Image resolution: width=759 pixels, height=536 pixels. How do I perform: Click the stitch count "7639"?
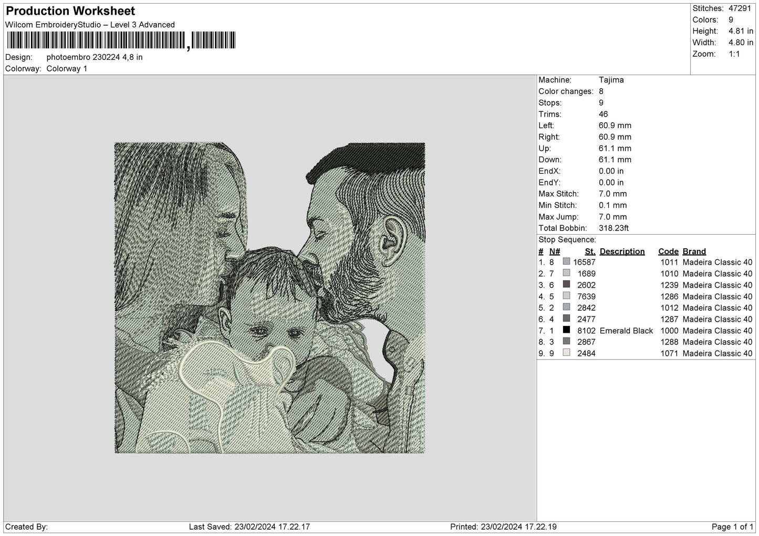pyautogui.click(x=586, y=297)
